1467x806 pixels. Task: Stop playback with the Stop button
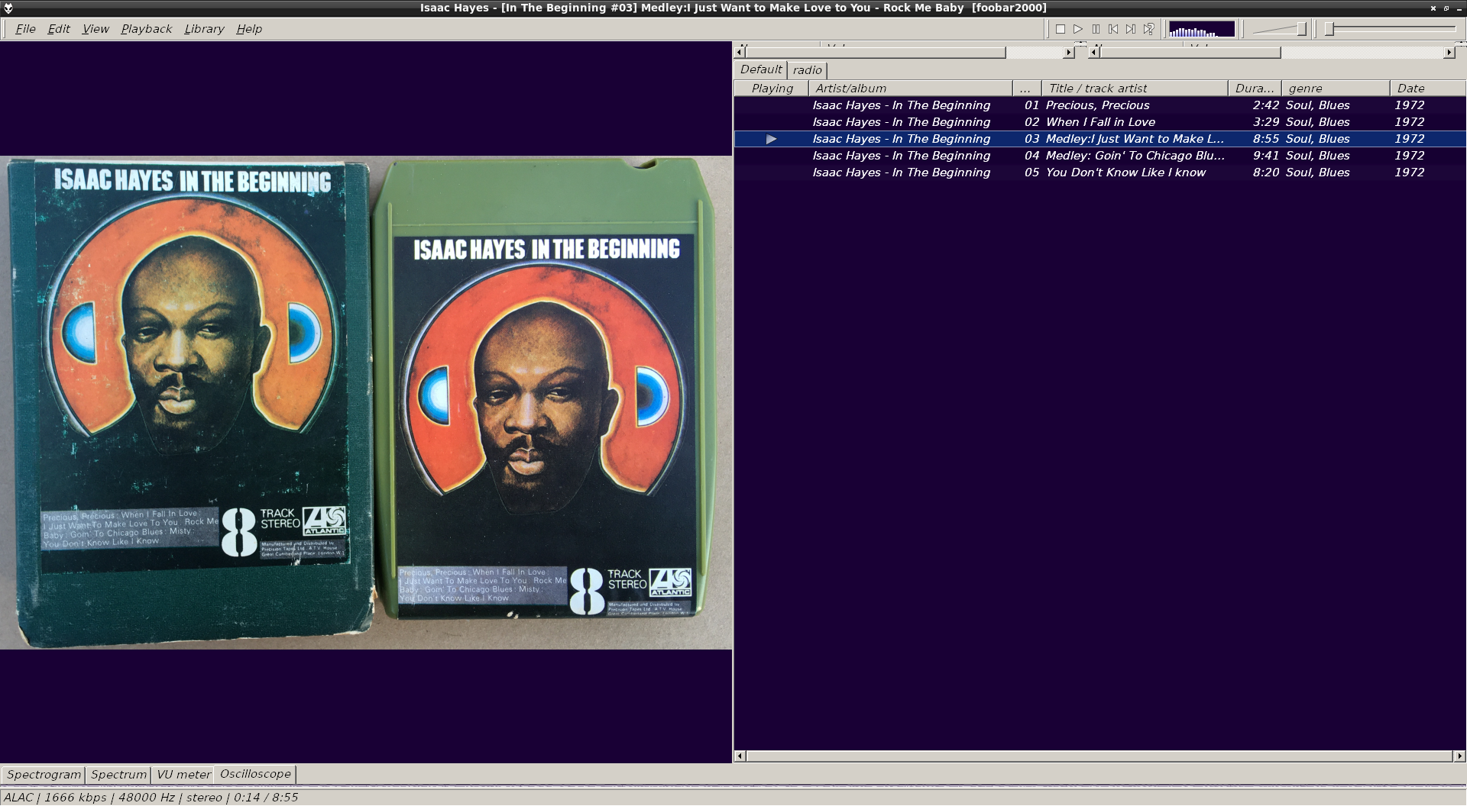pos(1061,29)
